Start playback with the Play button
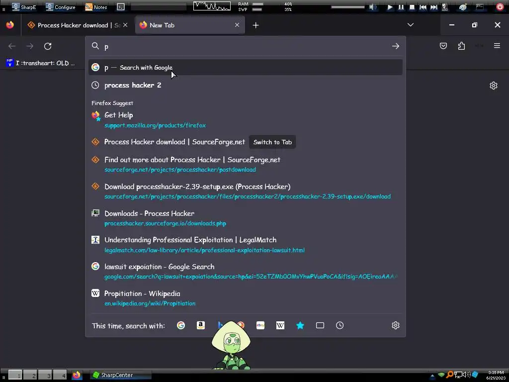Screen dimensions: 509x382 (390, 7)
